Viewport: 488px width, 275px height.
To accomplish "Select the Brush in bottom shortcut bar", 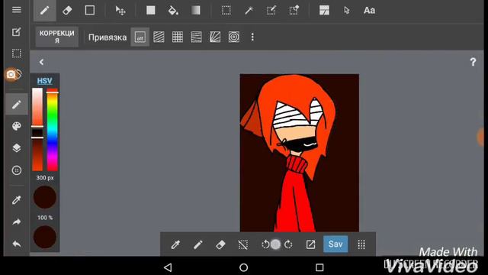I will [198, 244].
